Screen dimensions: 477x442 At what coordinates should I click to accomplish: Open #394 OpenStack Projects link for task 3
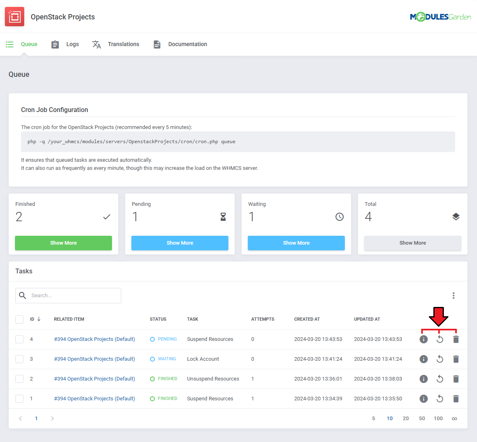[x=95, y=359]
